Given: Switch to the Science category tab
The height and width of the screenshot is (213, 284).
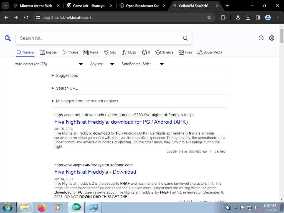Looking at the screenshot, I should [164, 52].
